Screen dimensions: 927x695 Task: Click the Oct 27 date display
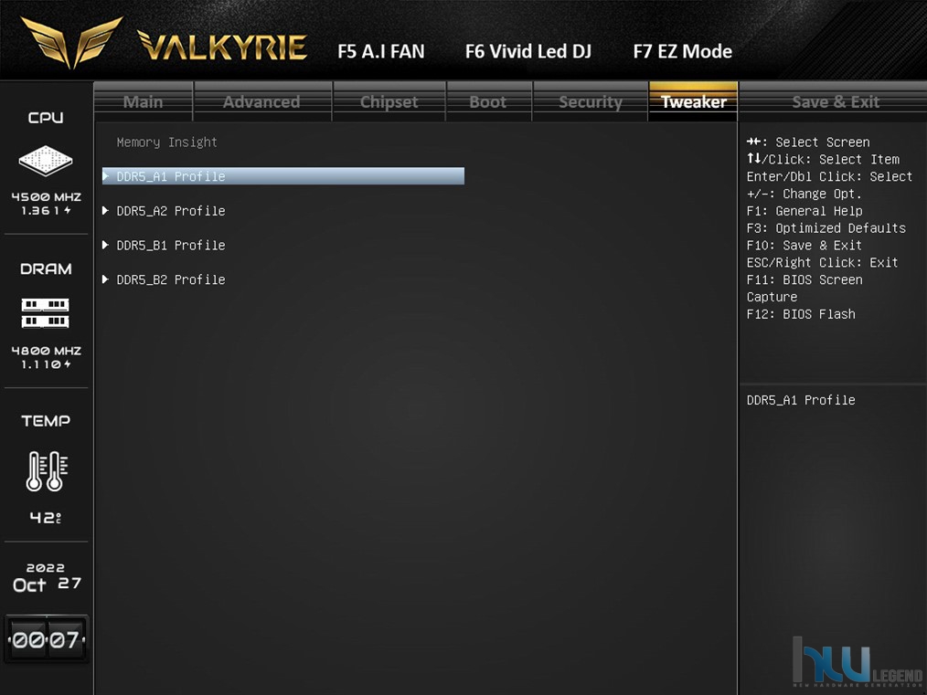pyautogui.click(x=47, y=584)
